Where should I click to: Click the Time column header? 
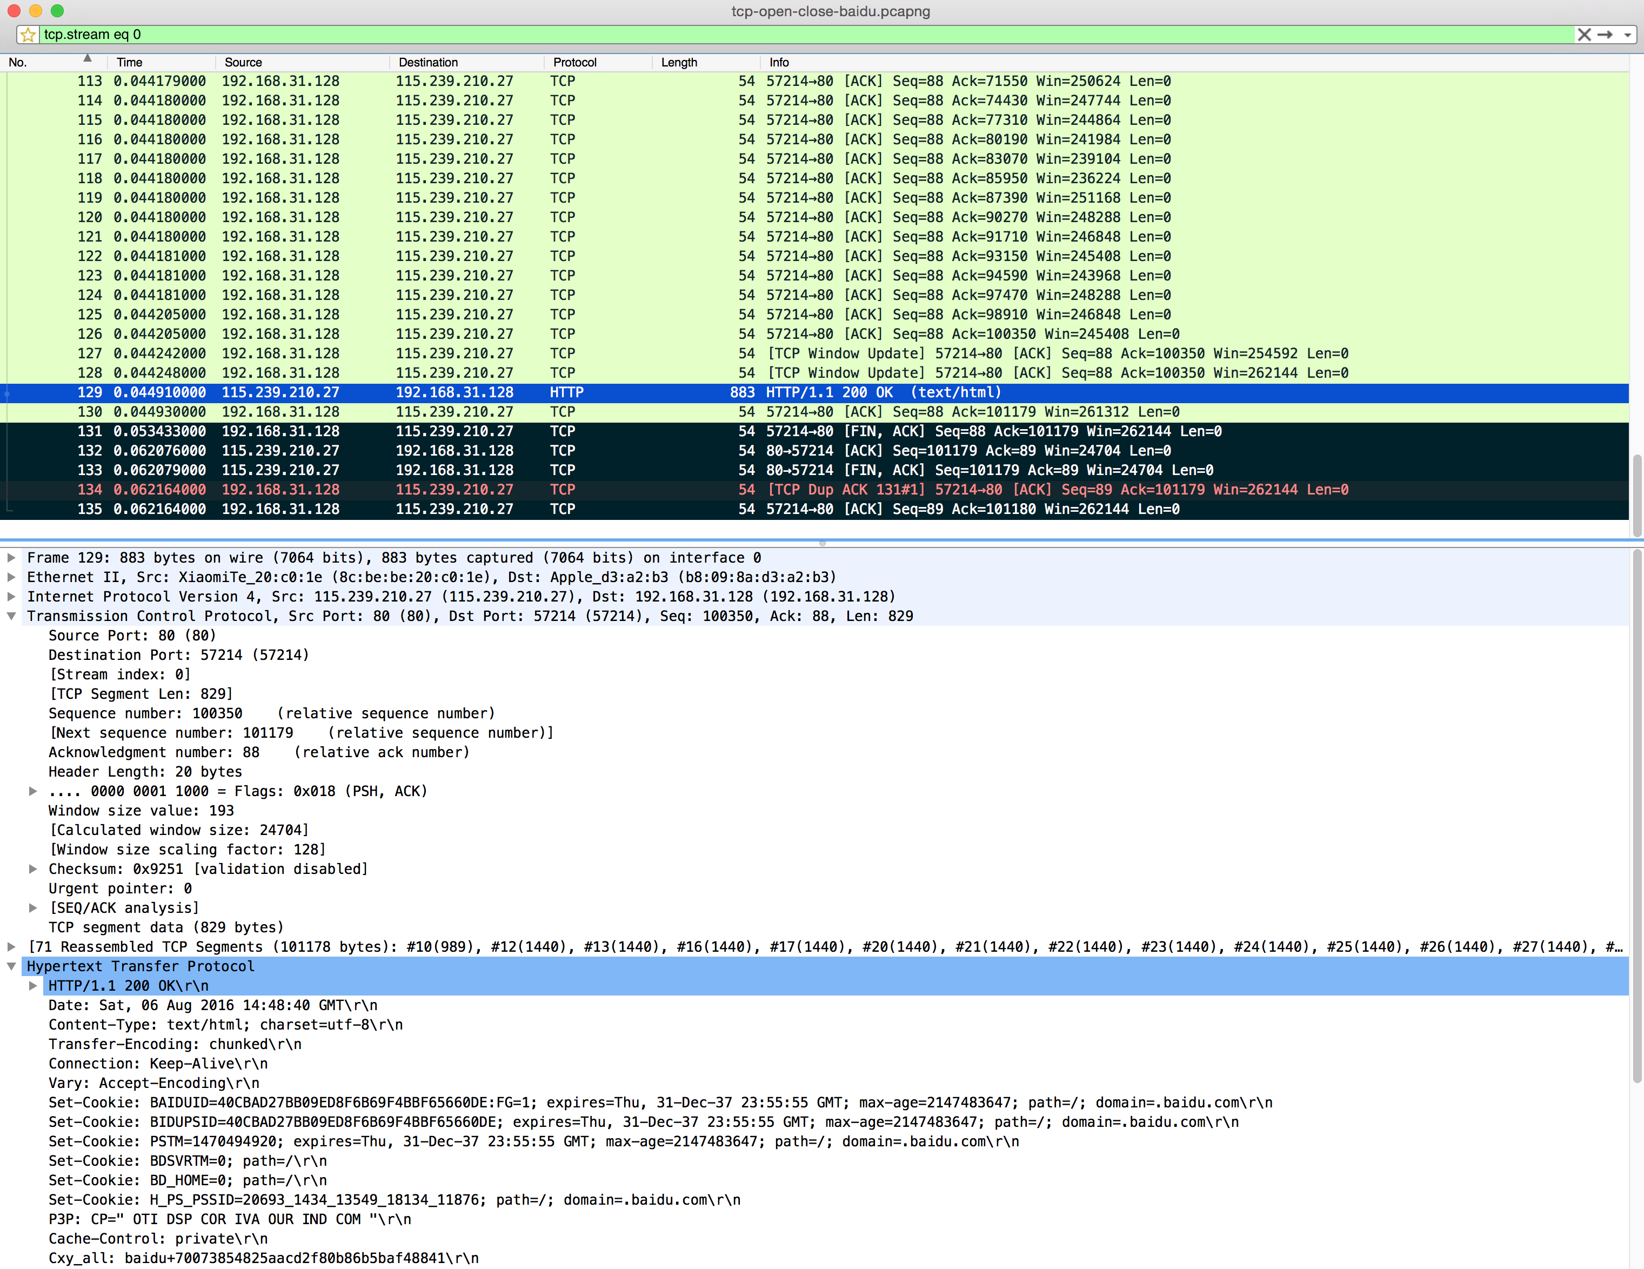click(x=130, y=63)
